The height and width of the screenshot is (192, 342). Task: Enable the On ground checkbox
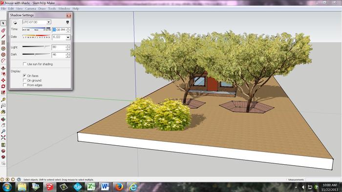point(24,80)
